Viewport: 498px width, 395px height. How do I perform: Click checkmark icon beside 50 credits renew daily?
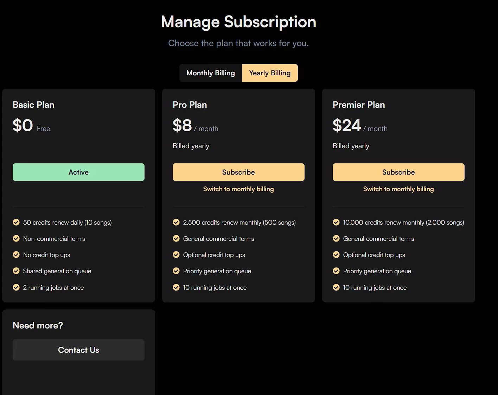[16, 222]
